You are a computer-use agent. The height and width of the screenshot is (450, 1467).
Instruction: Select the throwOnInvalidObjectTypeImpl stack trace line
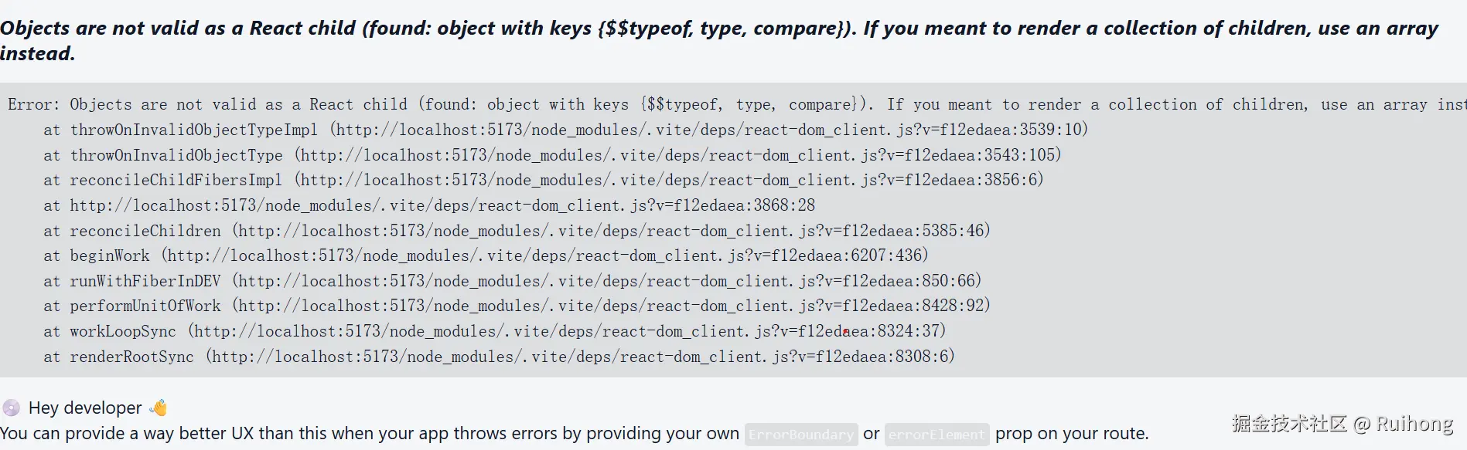[x=565, y=130]
